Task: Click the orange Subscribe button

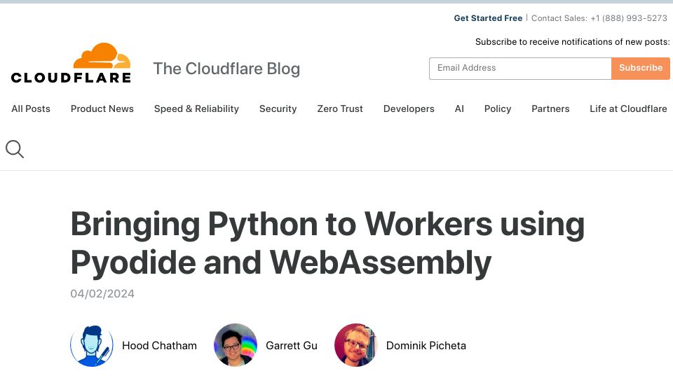Action: click(x=640, y=68)
